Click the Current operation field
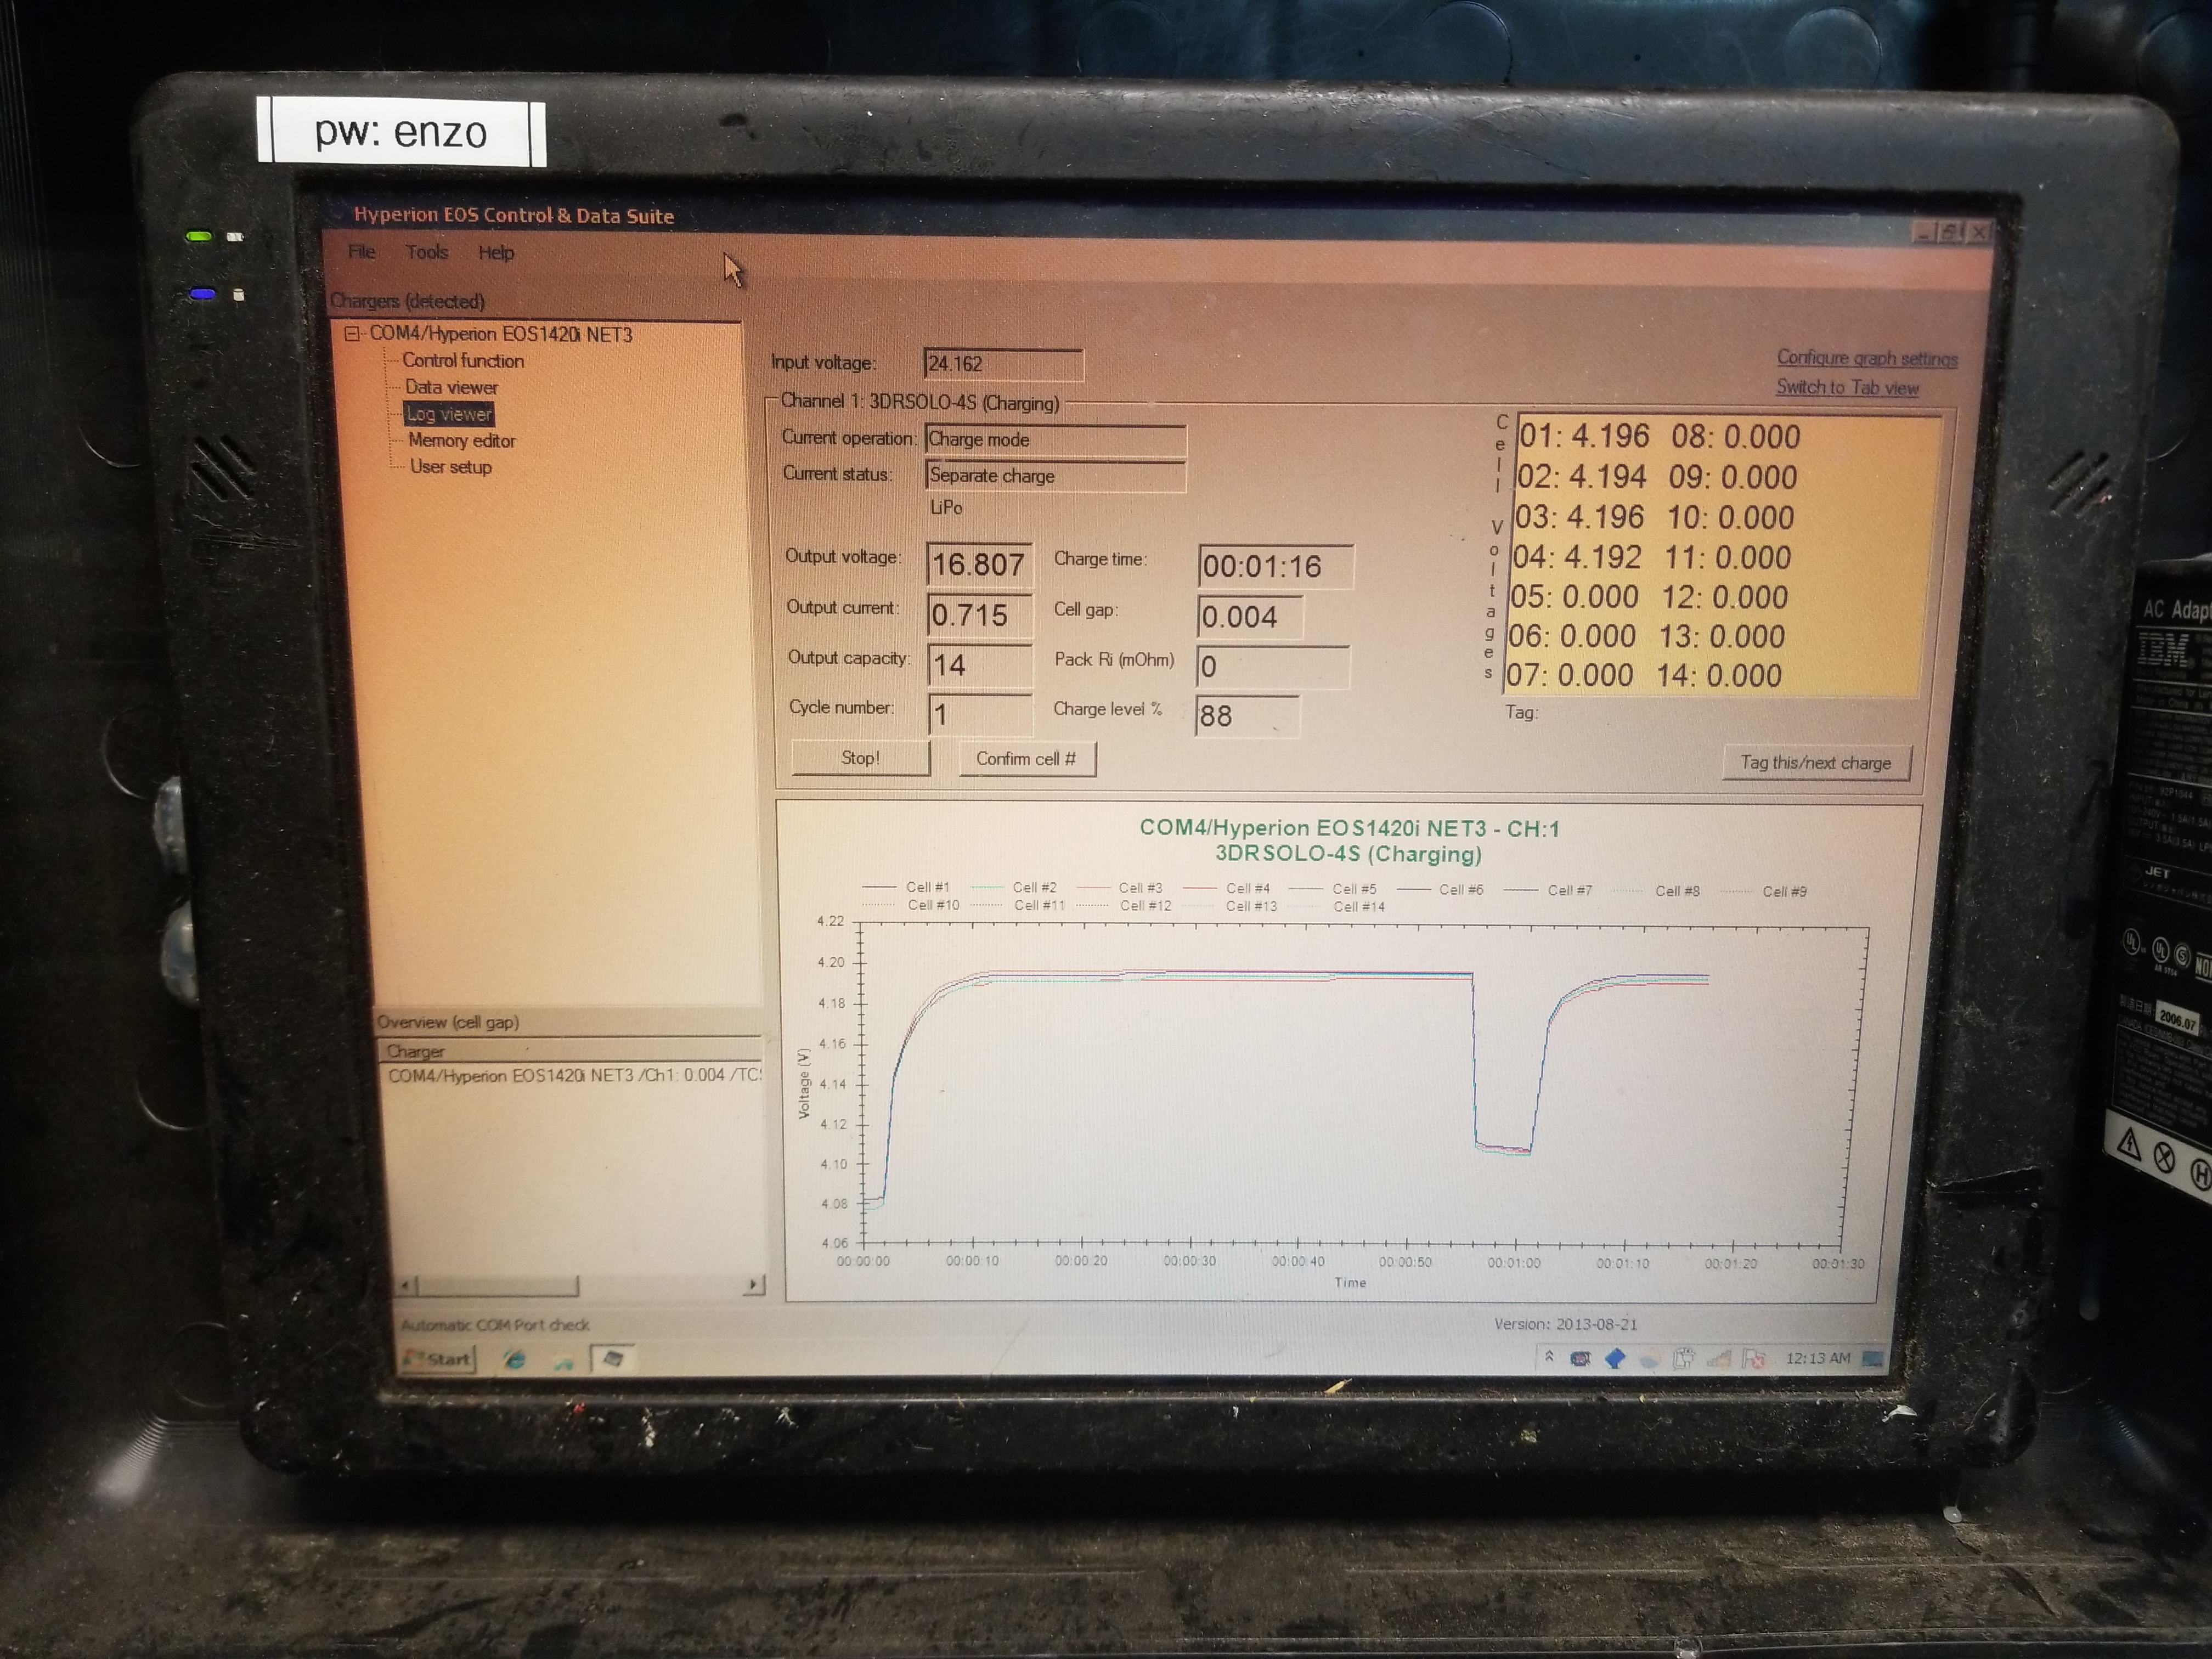 tap(1055, 440)
